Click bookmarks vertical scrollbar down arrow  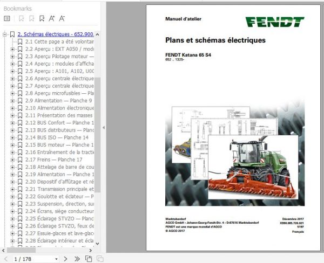98,244
